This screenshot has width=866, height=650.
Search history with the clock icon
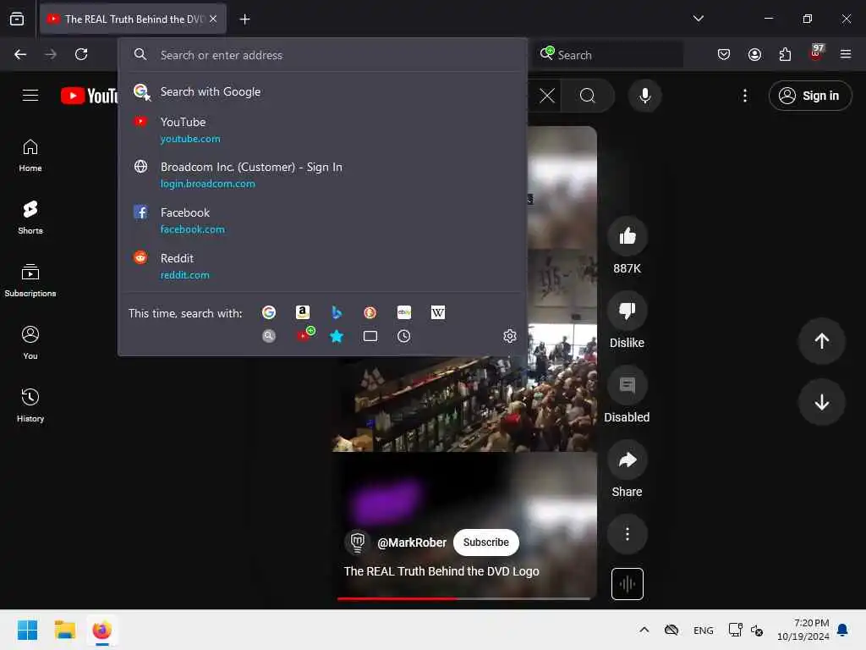pos(404,336)
